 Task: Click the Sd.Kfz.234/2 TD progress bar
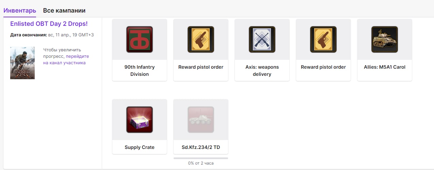tap(201, 158)
